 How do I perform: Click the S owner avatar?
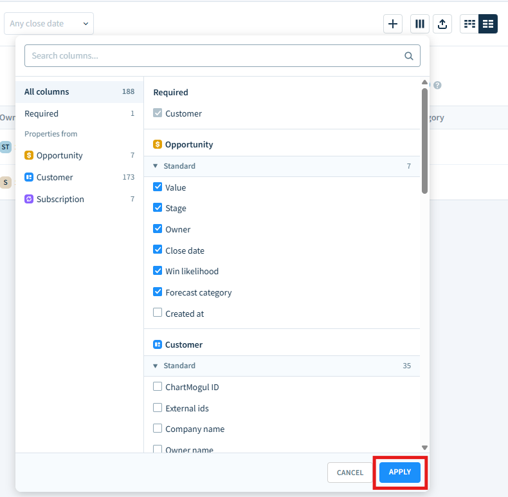[x=6, y=182]
